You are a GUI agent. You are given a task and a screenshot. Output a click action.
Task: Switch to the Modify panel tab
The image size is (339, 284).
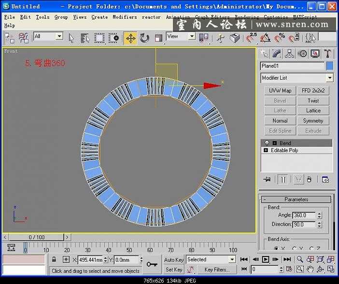coord(277,54)
